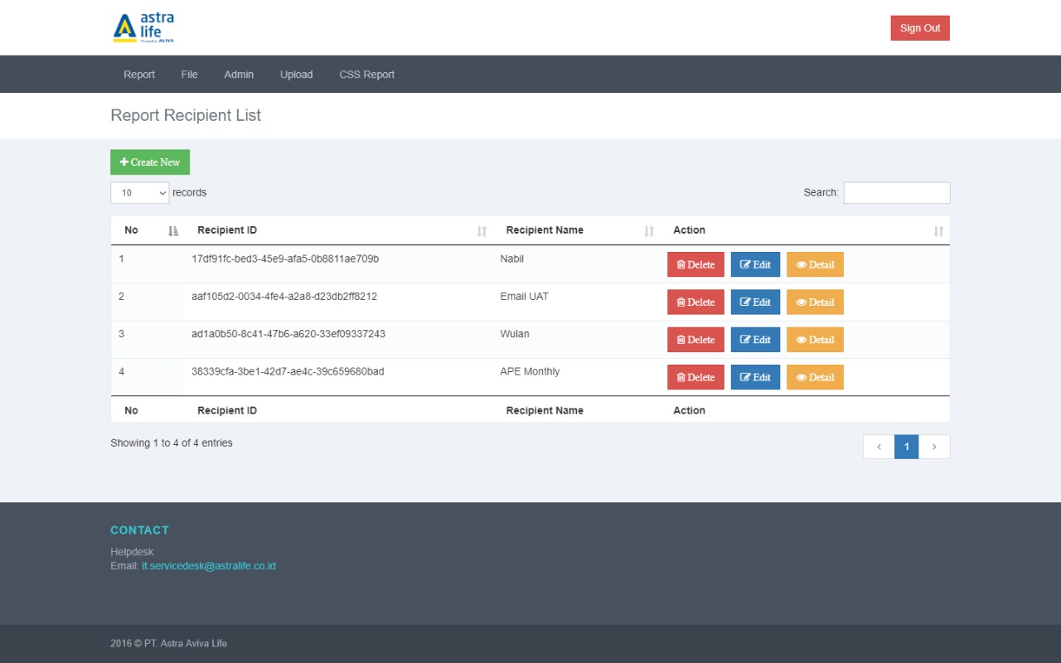The image size is (1061, 663).
Task: Sort table by Recipient ID column
Action: [x=482, y=231]
